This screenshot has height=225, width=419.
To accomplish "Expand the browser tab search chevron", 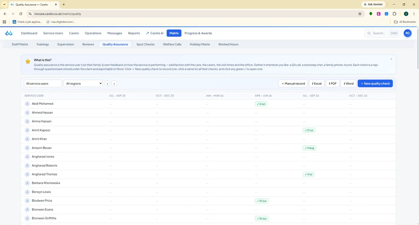I will click(x=4, y=4).
